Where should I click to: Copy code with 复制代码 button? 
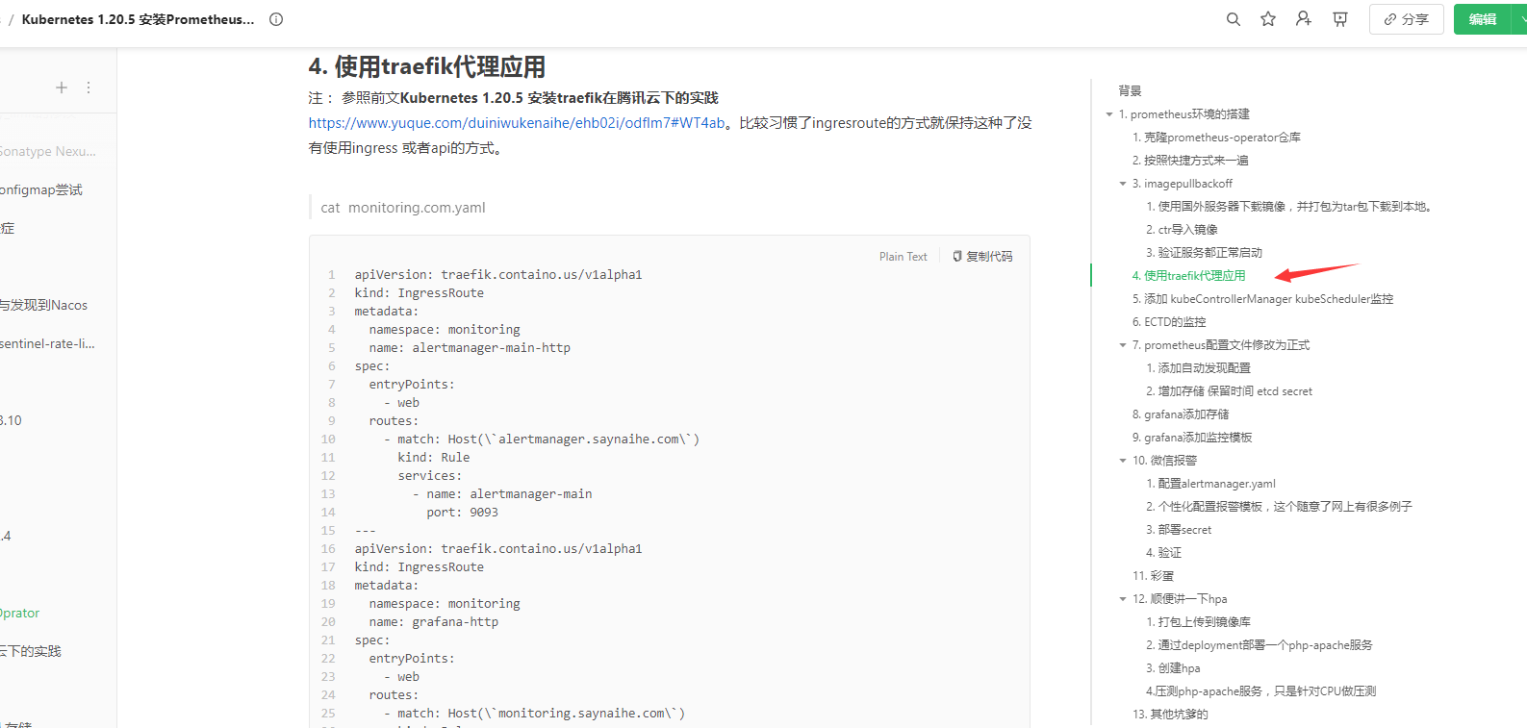click(x=982, y=257)
